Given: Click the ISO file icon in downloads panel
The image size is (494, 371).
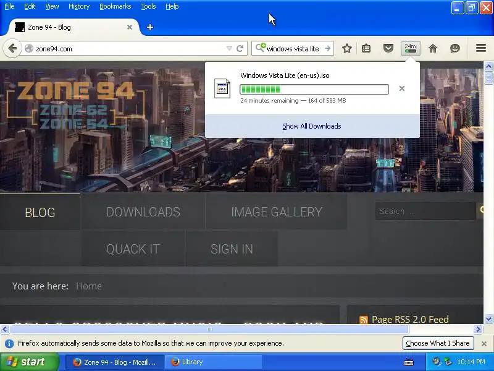Looking at the screenshot, I should pyautogui.click(x=222, y=88).
